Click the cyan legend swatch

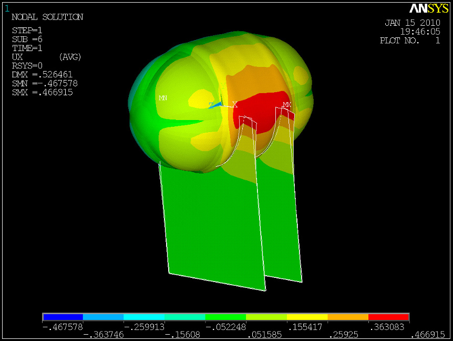(x=144, y=317)
